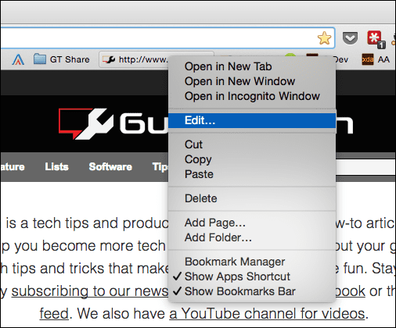396x328 pixels.
Task: Open the Lists navigation tab
Action: tap(56, 166)
